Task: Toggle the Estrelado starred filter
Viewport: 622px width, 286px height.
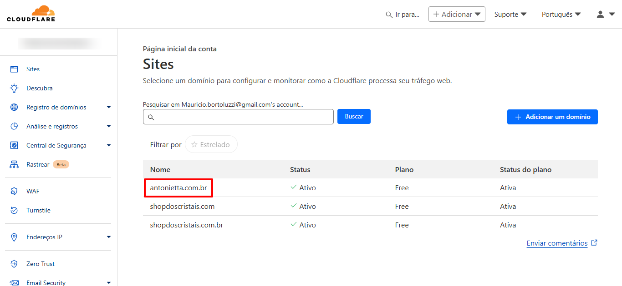Action: pyautogui.click(x=211, y=144)
